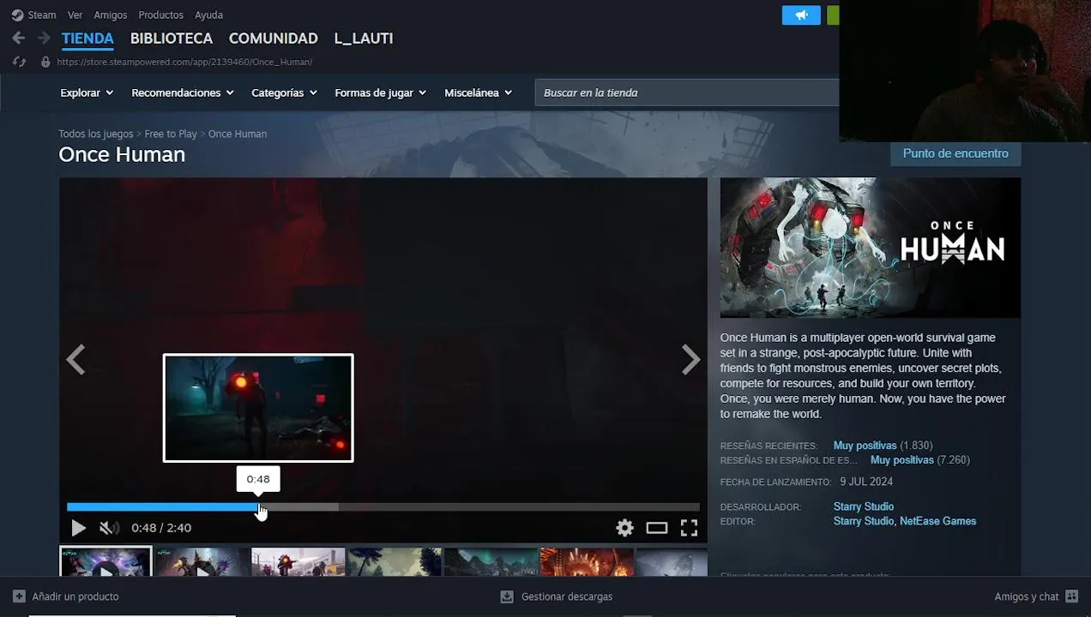Open Free to Play breadcrumb
This screenshot has width=1091, height=617.
pyautogui.click(x=171, y=134)
